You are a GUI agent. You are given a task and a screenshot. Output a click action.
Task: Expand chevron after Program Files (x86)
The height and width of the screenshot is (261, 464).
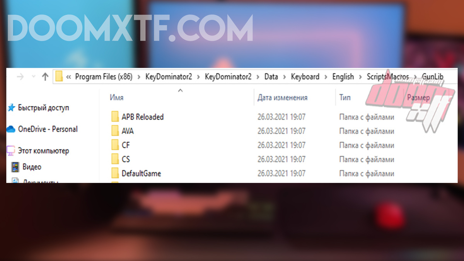139,77
